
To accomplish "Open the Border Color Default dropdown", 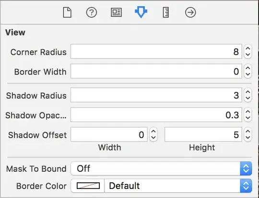I will click(x=178, y=186).
